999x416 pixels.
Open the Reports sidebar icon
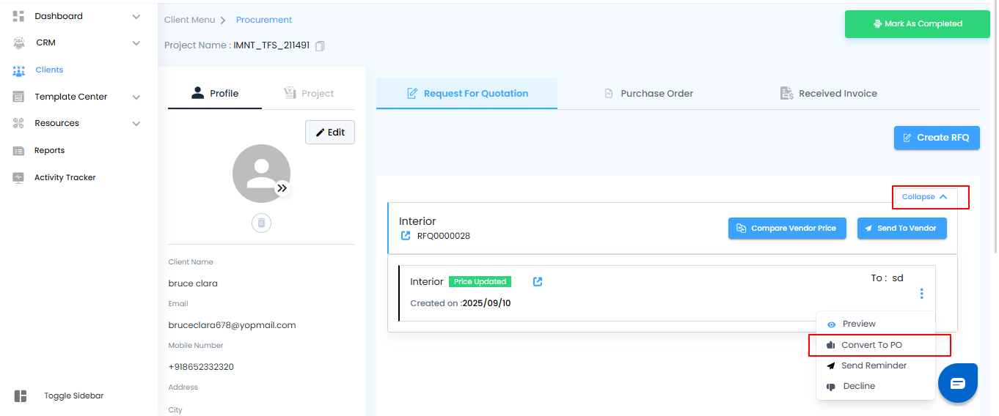[19, 150]
